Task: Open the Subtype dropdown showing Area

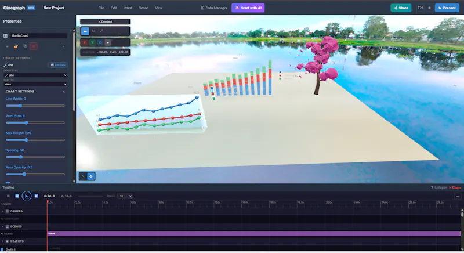Action: click(x=35, y=84)
